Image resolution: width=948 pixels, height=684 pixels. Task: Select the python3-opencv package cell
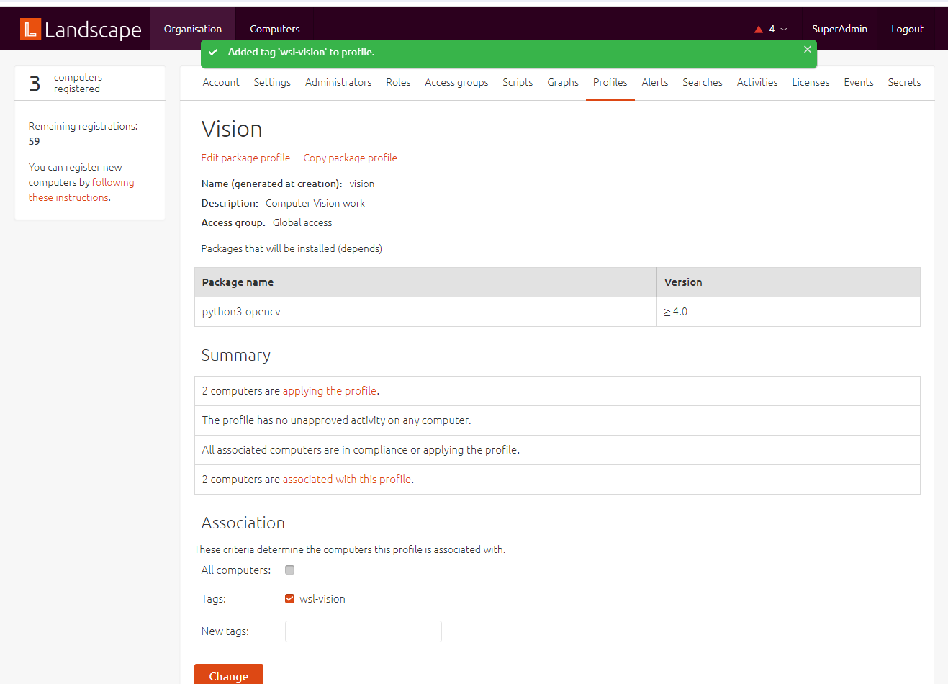pyautogui.click(x=425, y=312)
